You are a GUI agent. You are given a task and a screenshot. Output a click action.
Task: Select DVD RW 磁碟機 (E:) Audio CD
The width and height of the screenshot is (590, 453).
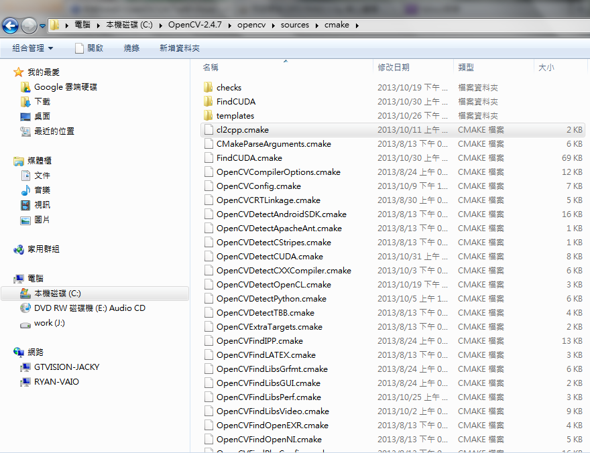pyautogui.click(x=82, y=308)
